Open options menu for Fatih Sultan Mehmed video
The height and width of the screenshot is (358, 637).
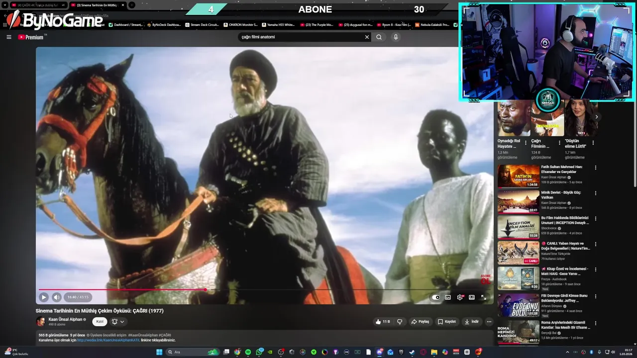595,168
